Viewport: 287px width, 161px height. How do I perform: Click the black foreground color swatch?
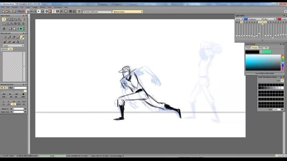coord(252,52)
